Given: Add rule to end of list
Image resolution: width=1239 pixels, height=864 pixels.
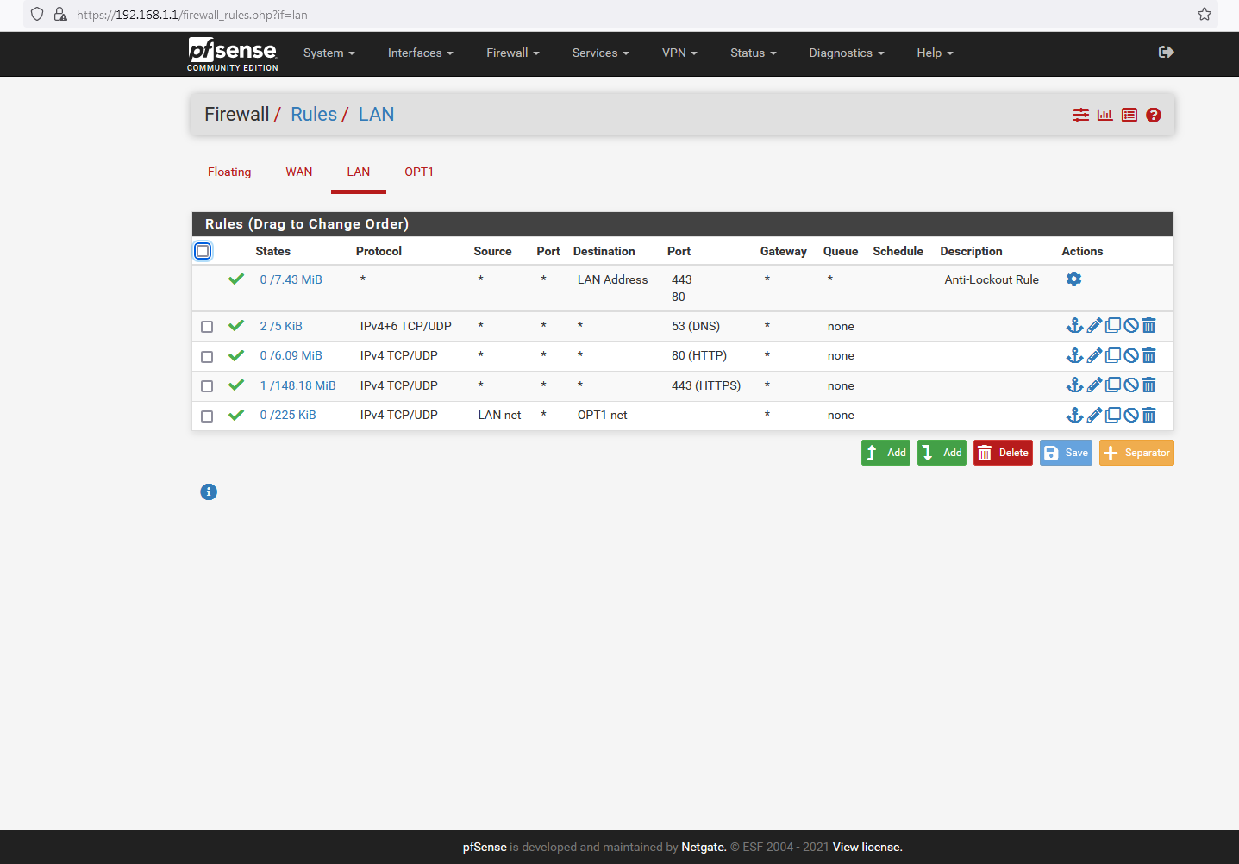Looking at the screenshot, I should pyautogui.click(x=942, y=453).
